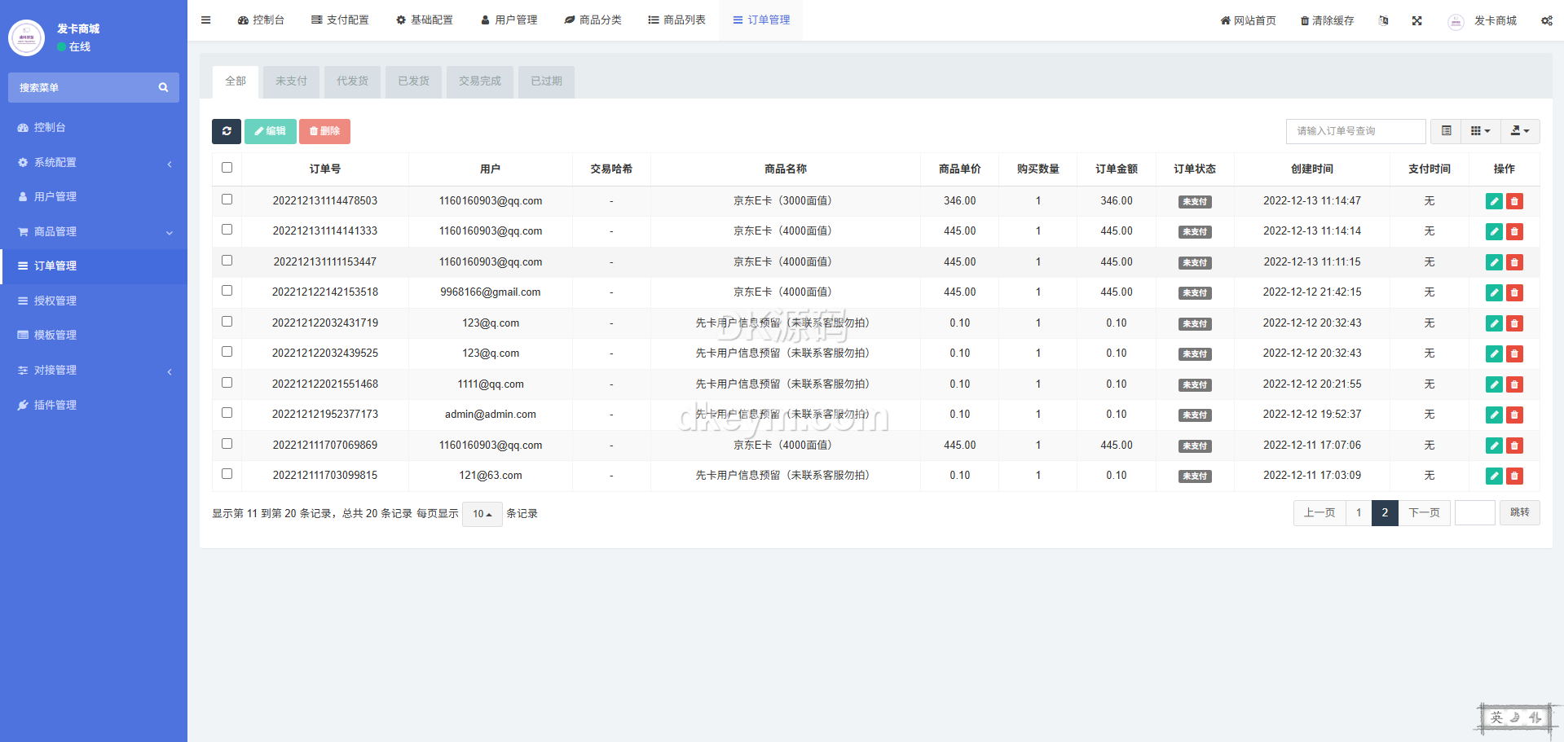
Task: Click the refresh icon button above table
Action: [227, 131]
